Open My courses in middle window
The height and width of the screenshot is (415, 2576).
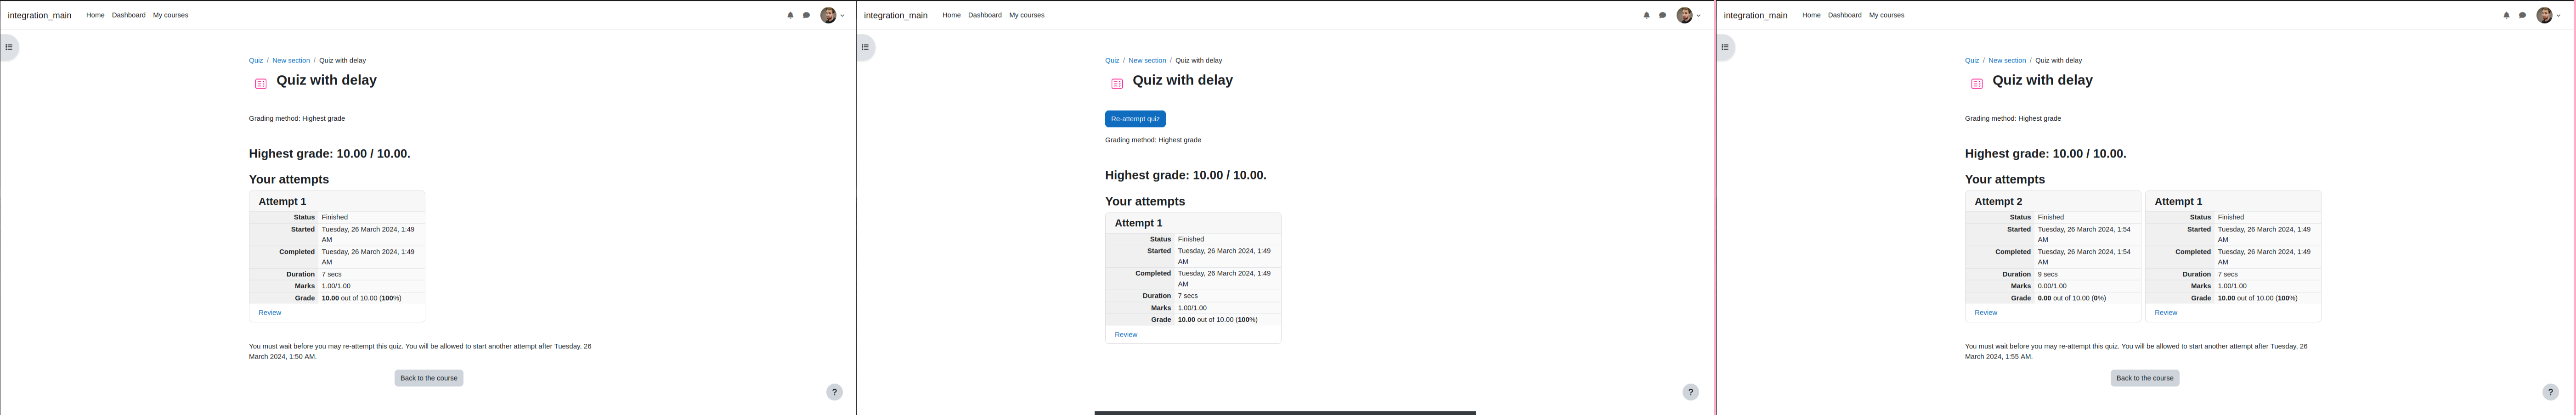coord(1026,15)
